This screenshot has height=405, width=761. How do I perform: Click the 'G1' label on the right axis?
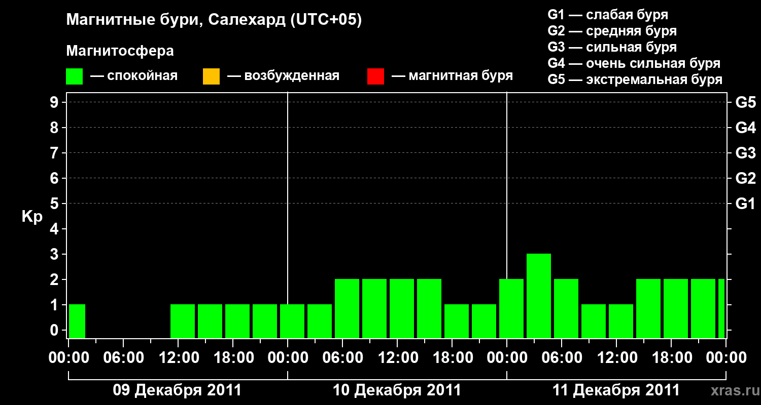[x=745, y=204]
